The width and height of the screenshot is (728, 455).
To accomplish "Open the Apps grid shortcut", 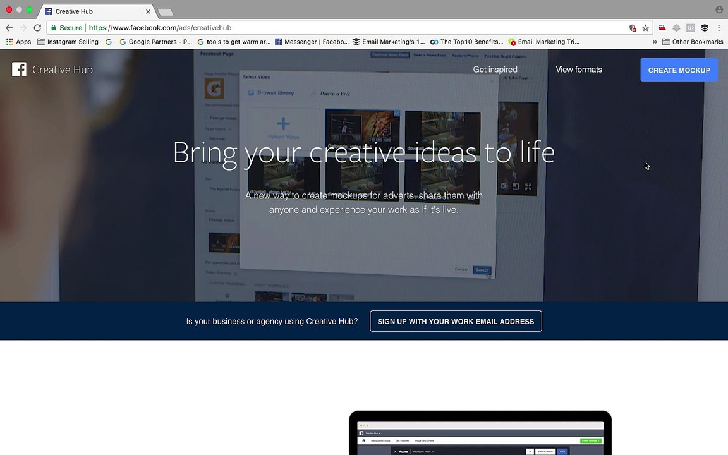I will coord(18,42).
